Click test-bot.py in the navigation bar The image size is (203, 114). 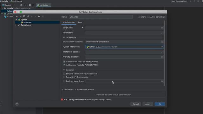[16, 1]
